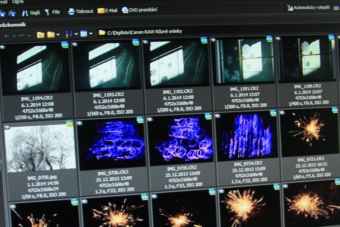Go back with the left arrow
The width and height of the screenshot is (340, 227).
click(x=7, y=36)
